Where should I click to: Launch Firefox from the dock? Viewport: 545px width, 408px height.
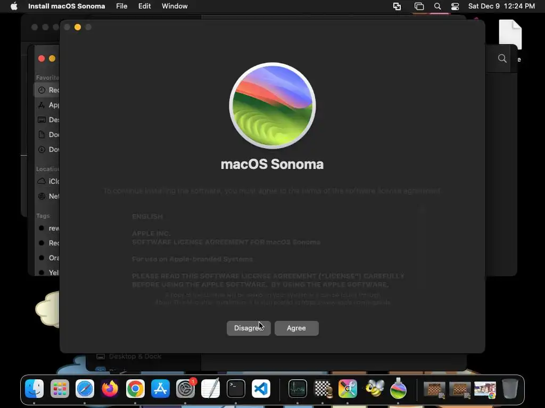pos(110,388)
